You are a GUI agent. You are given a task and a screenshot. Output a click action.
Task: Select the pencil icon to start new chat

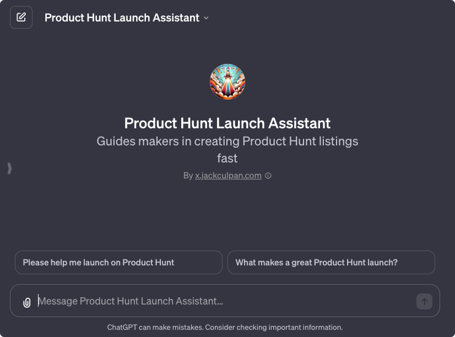click(x=21, y=17)
